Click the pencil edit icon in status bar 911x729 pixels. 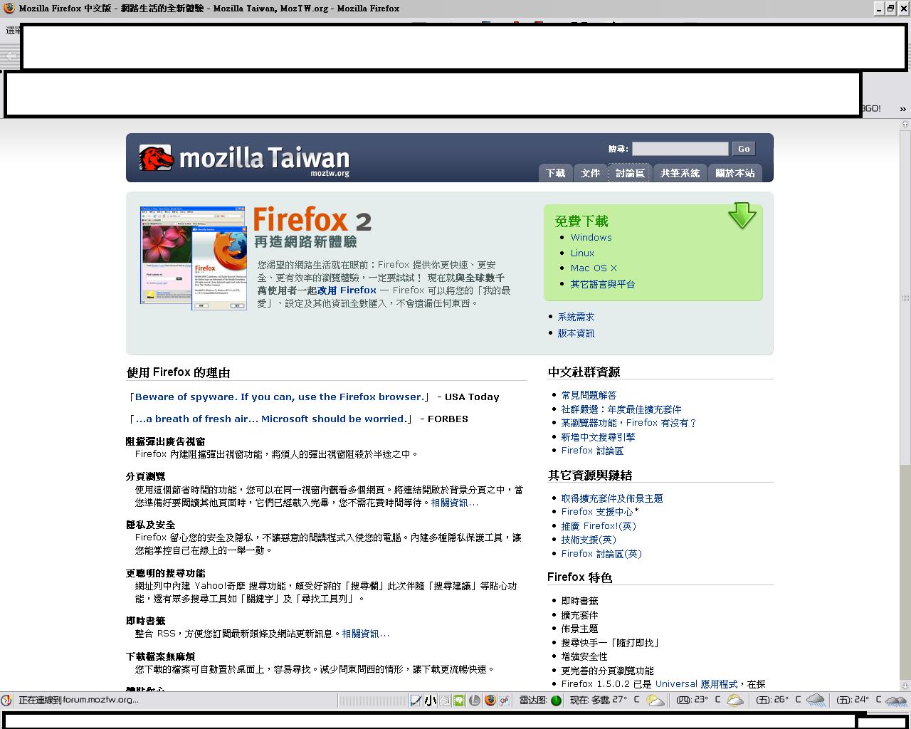(416, 701)
